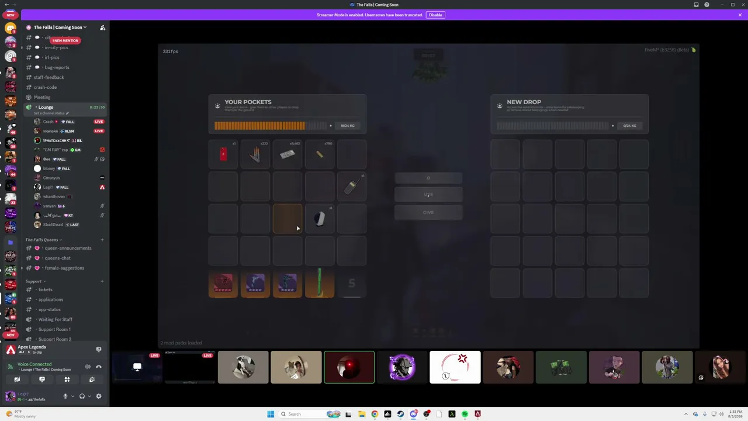Select the red item in first pocket slot

point(223,154)
